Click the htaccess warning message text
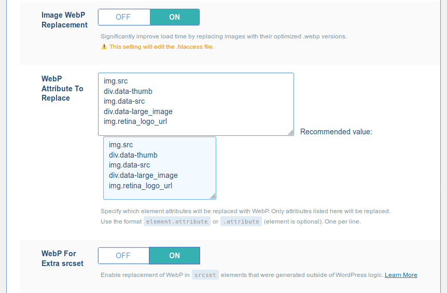Image resolution: width=447 pixels, height=293 pixels. tap(162, 47)
